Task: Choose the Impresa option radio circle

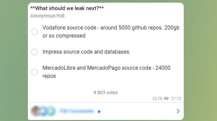Action: point(35,52)
